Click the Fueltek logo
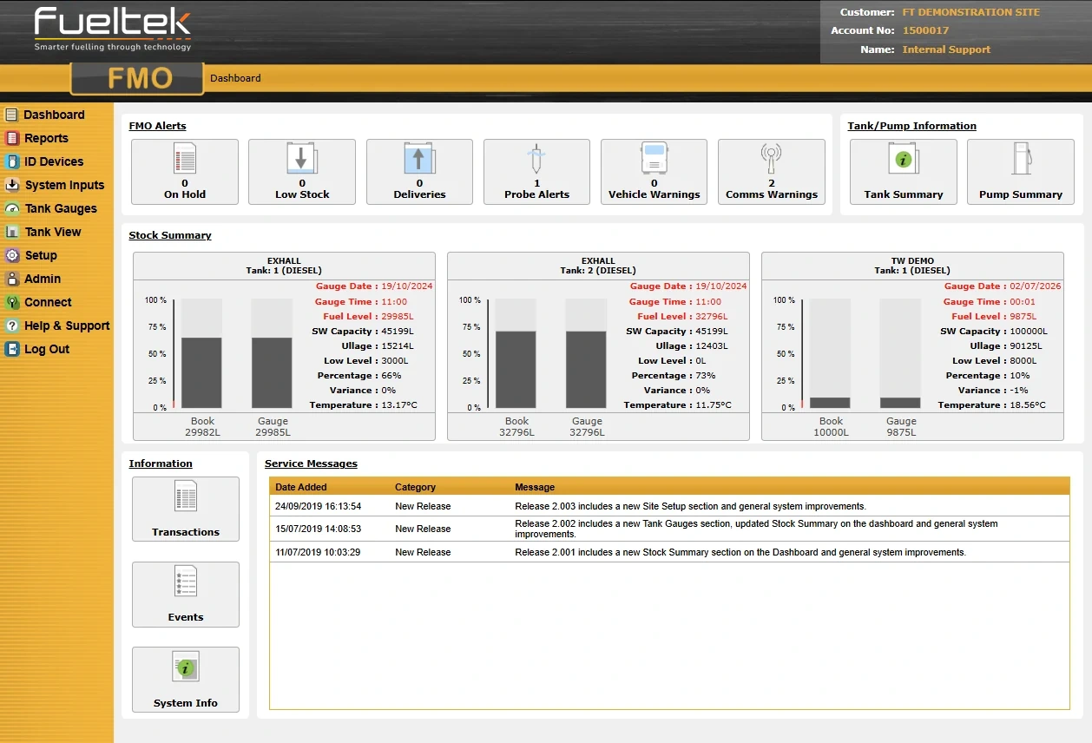The image size is (1092, 743). 113,30
